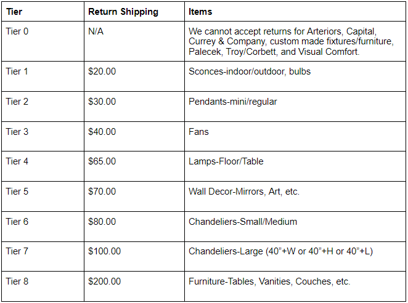This screenshot has width=408, height=303.
Task: Click the Fans item text
Action: point(198,132)
